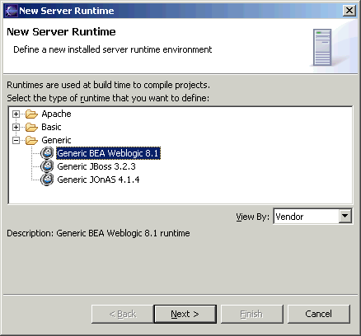The width and height of the screenshot is (361, 336).
Task: Select Generic JBoss 3.2.3 runtime
Action: (96, 166)
